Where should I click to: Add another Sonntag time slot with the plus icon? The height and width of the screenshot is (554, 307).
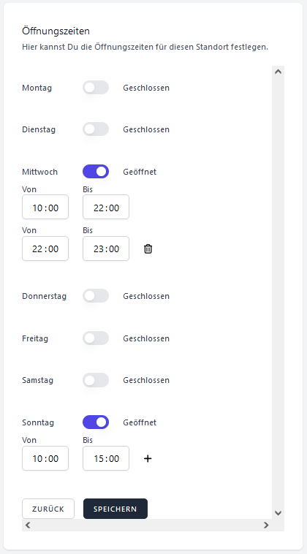[x=148, y=458]
